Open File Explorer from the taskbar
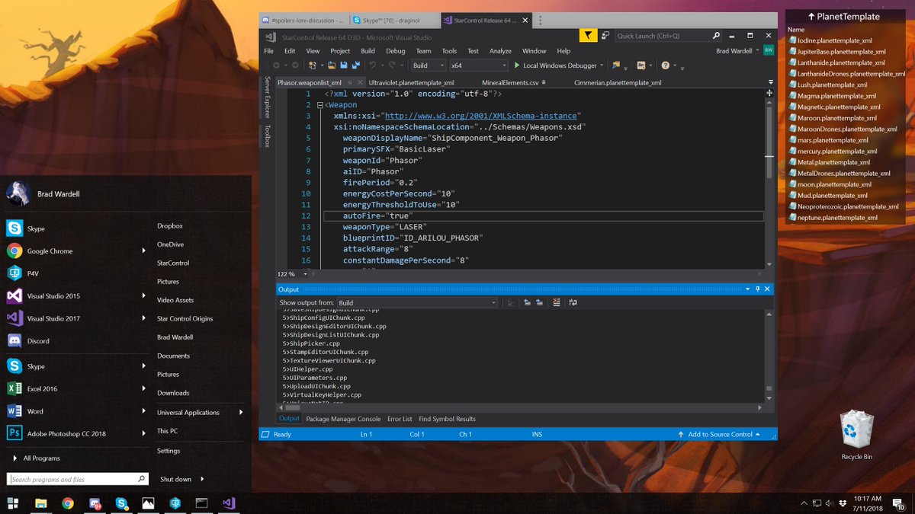Image resolution: width=915 pixels, height=514 pixels. 40,503
